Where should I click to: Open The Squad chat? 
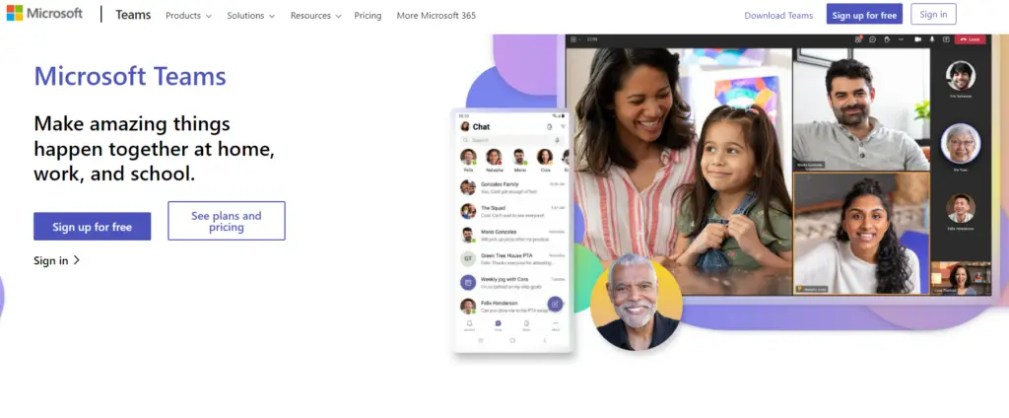pos(512,211)
